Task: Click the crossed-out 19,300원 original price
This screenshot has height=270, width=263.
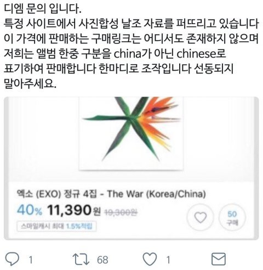Action: pyautogui.click(x=121, y=212)
